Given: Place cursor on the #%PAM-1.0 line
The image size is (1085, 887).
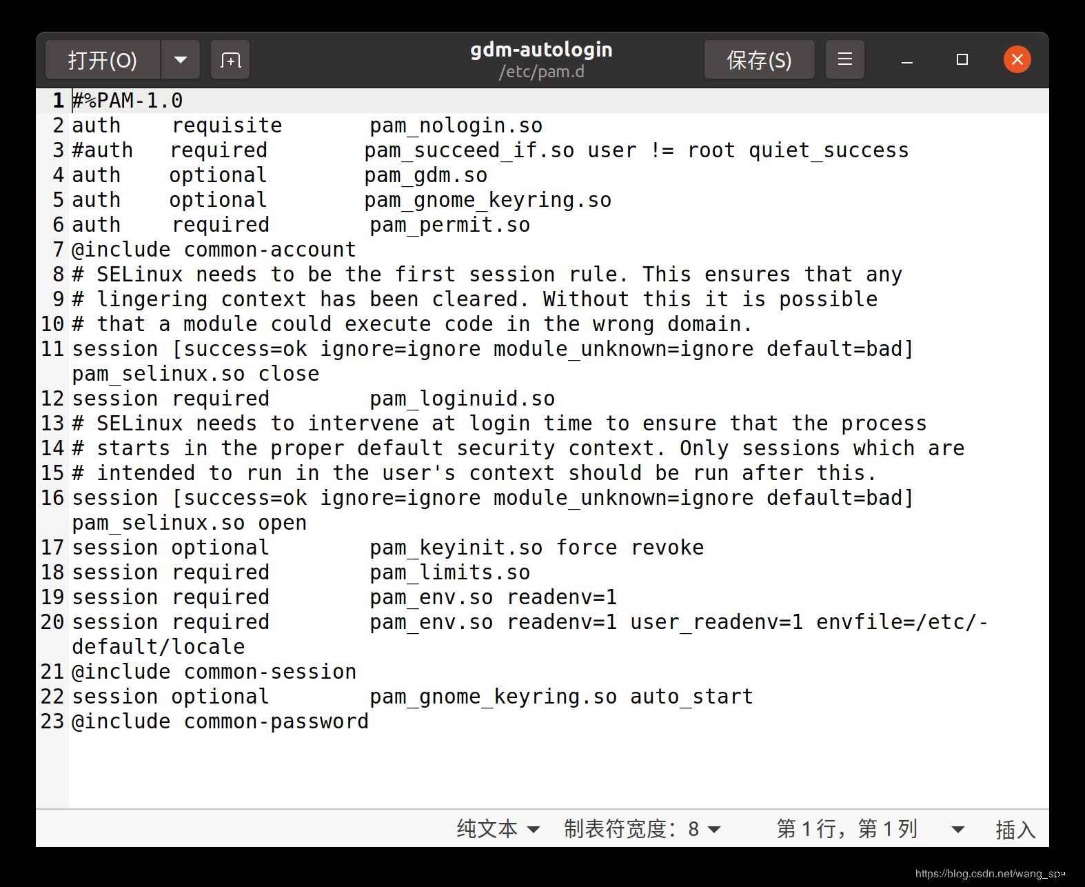Looking at the screenshot, I should tap(128, 101).
